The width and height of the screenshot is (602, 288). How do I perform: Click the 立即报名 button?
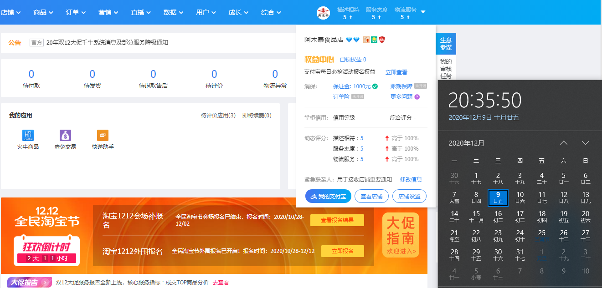[343, 251]
